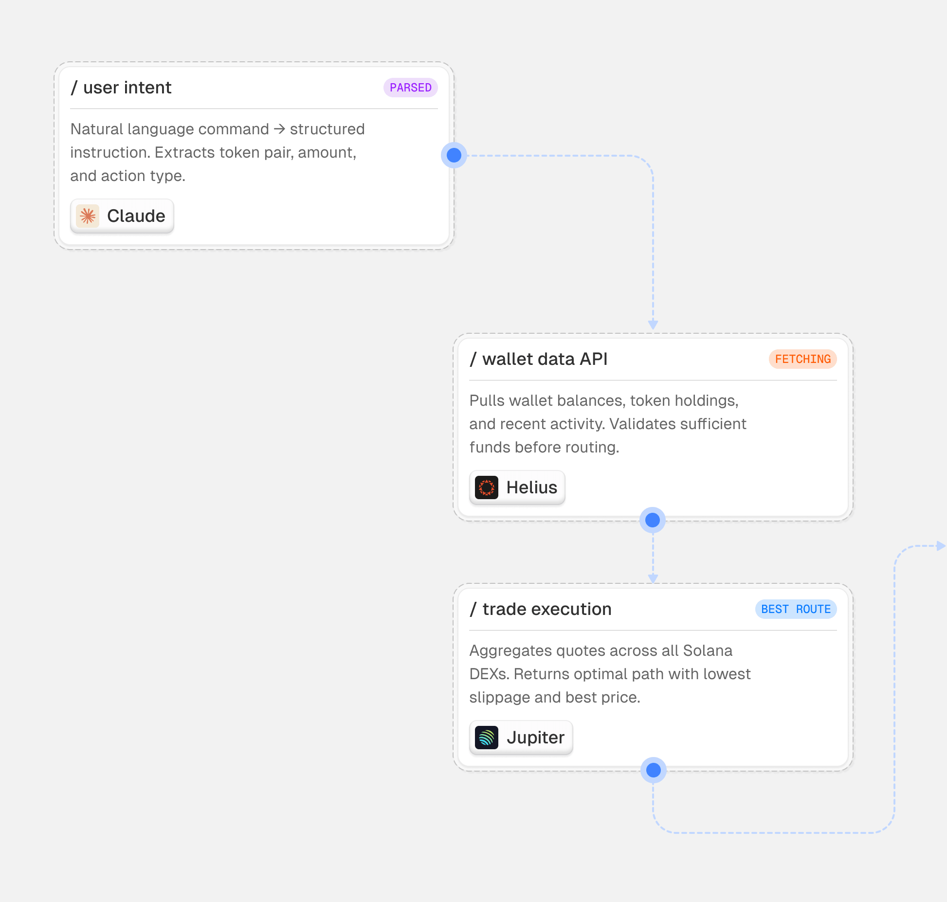Click the BEST ROUTE status badge
This screenshot has width=947, height=902.
[796, 609]
